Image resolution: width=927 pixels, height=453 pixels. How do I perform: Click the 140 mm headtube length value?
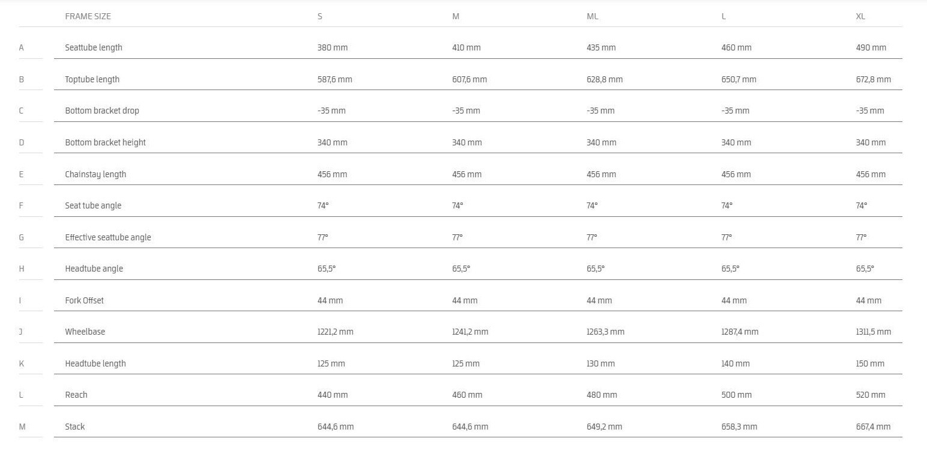point(735,363)
